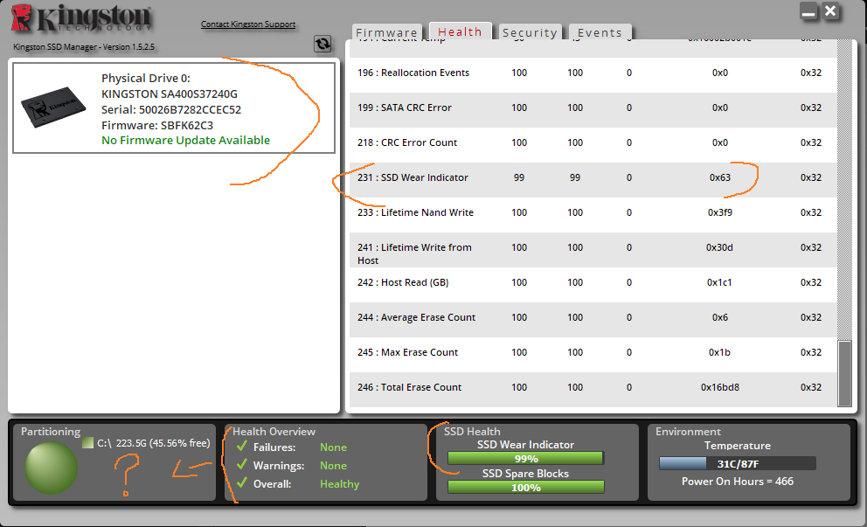Click the SSD drive thumbnail image
867x527 pixels.
click(x=53, y=107)
